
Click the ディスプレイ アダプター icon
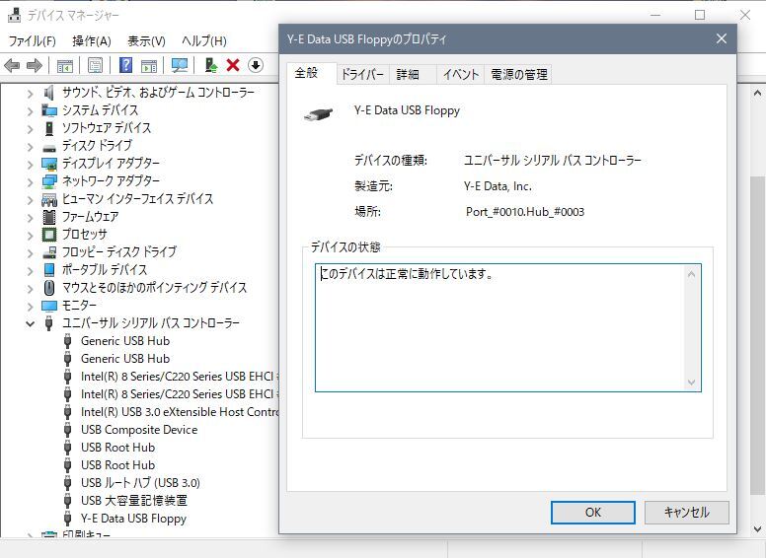click(x=48, y=164)
